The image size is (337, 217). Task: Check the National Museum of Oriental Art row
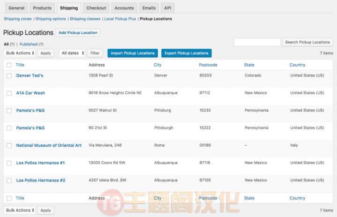[x=9, y=146]
